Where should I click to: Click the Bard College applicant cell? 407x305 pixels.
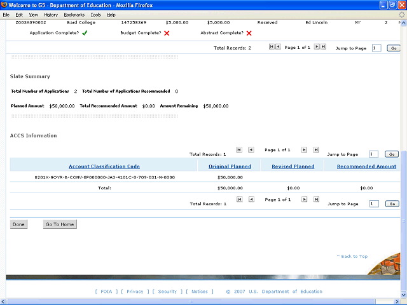tap(81, 23)
